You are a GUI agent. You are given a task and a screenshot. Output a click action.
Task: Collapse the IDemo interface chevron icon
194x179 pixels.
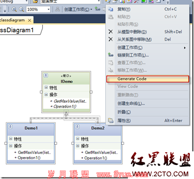[46, 75]
